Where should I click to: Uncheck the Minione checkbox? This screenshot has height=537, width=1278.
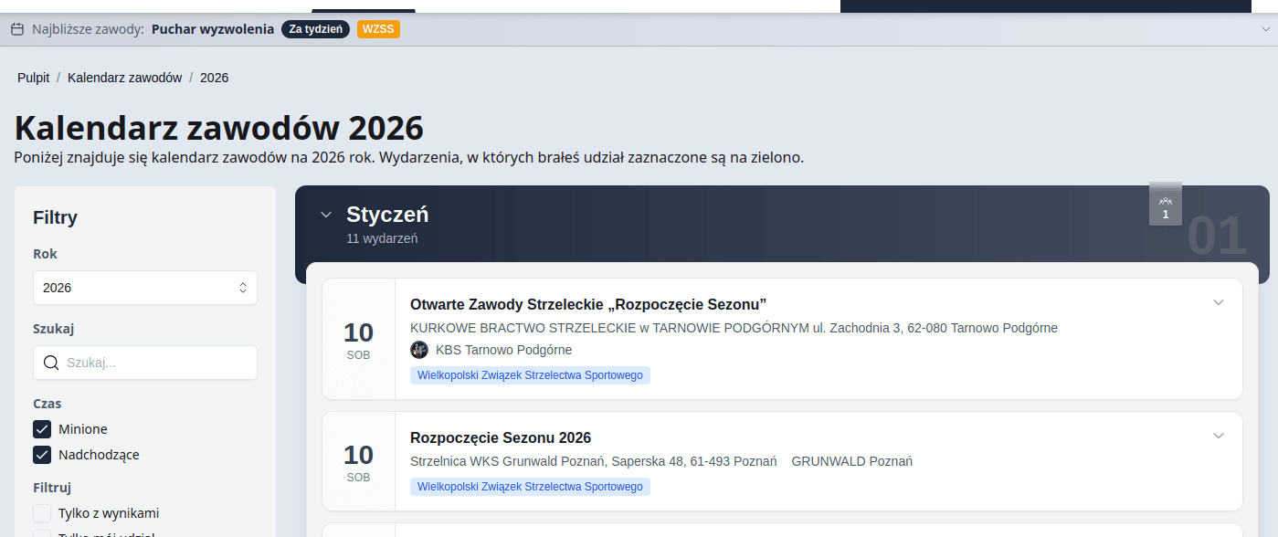point(42,429)
